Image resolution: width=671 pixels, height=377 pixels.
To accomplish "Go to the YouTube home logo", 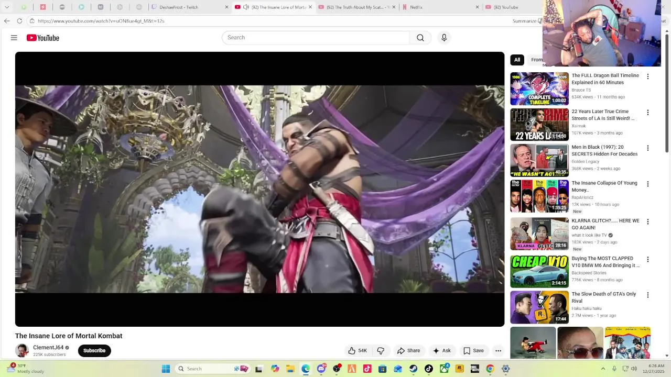I will [x=43, y=38].
